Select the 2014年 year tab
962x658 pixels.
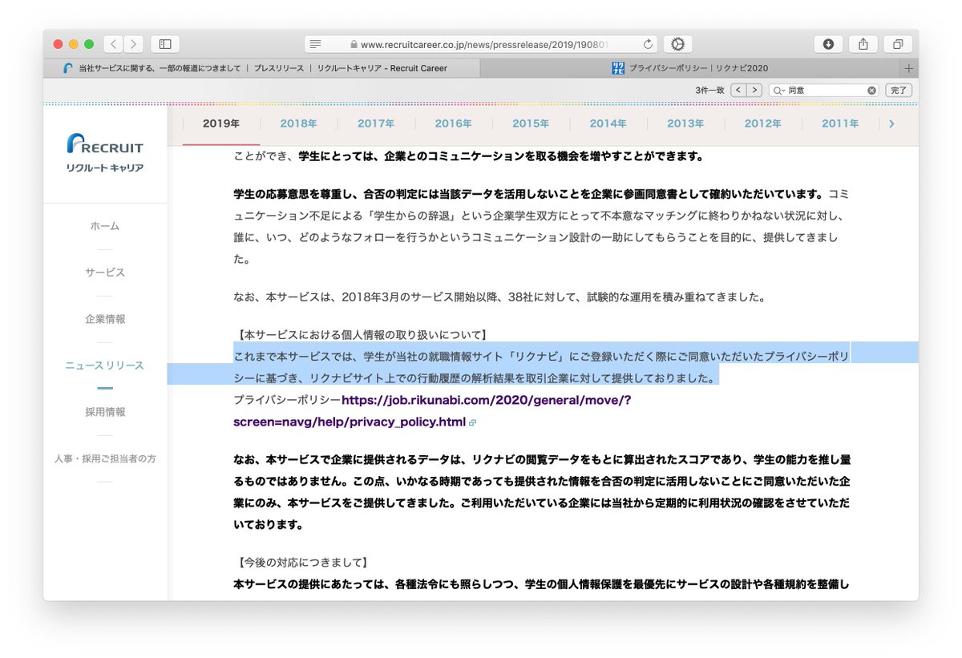pyautogui.click(x=608, y=123)
